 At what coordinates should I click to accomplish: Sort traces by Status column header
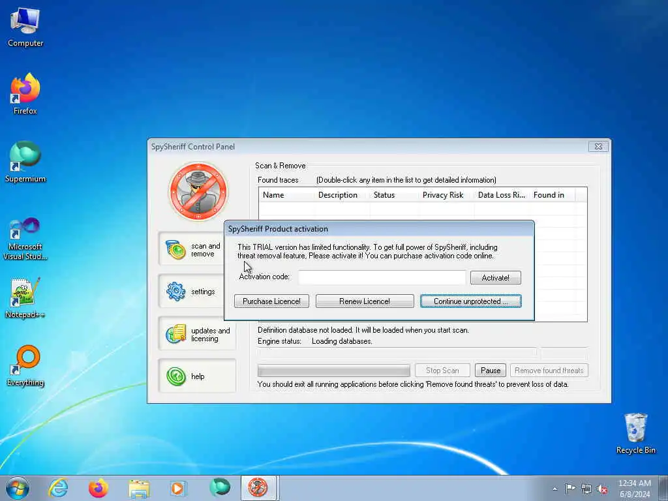tap(394, 194)
